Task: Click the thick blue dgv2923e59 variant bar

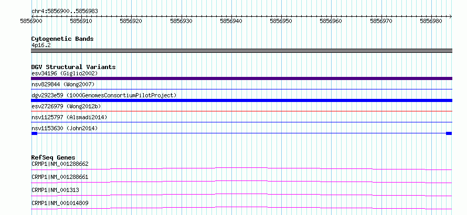Action: (x=241, y=100)
